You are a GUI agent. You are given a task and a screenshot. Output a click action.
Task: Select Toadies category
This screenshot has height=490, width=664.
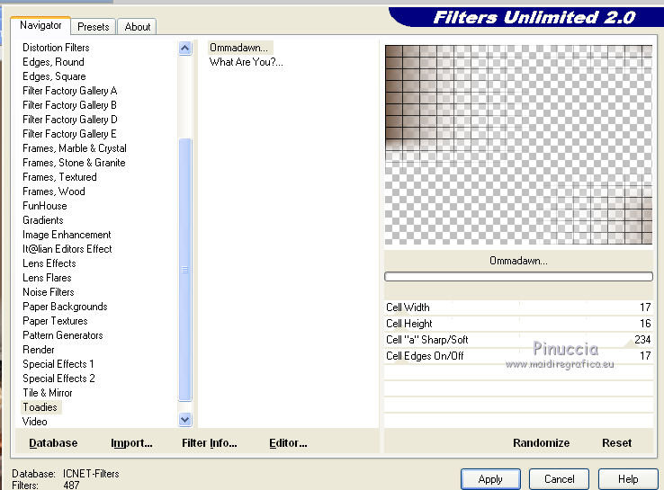coord(40,407)
